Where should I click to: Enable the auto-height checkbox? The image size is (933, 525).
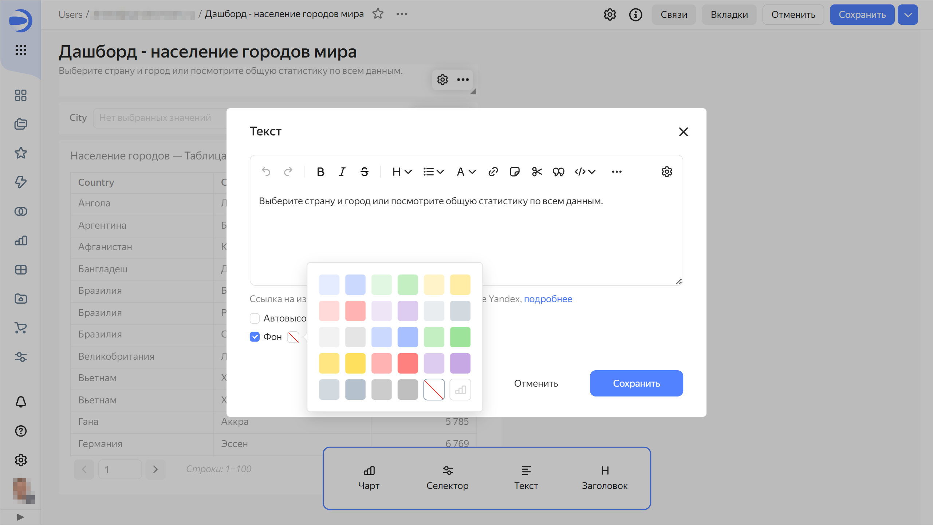255,318
